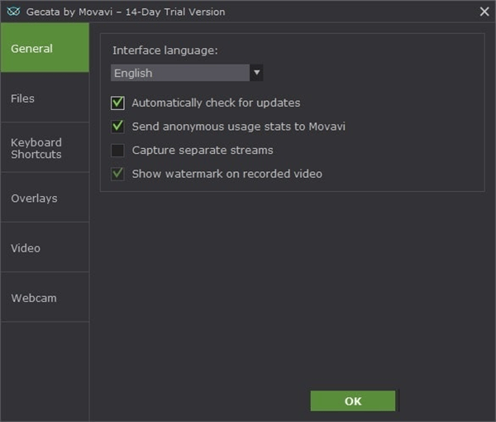Enable the Capture separate streams checkbox
The width and height of the screenshot is (496, 422).
click(118, 151)
